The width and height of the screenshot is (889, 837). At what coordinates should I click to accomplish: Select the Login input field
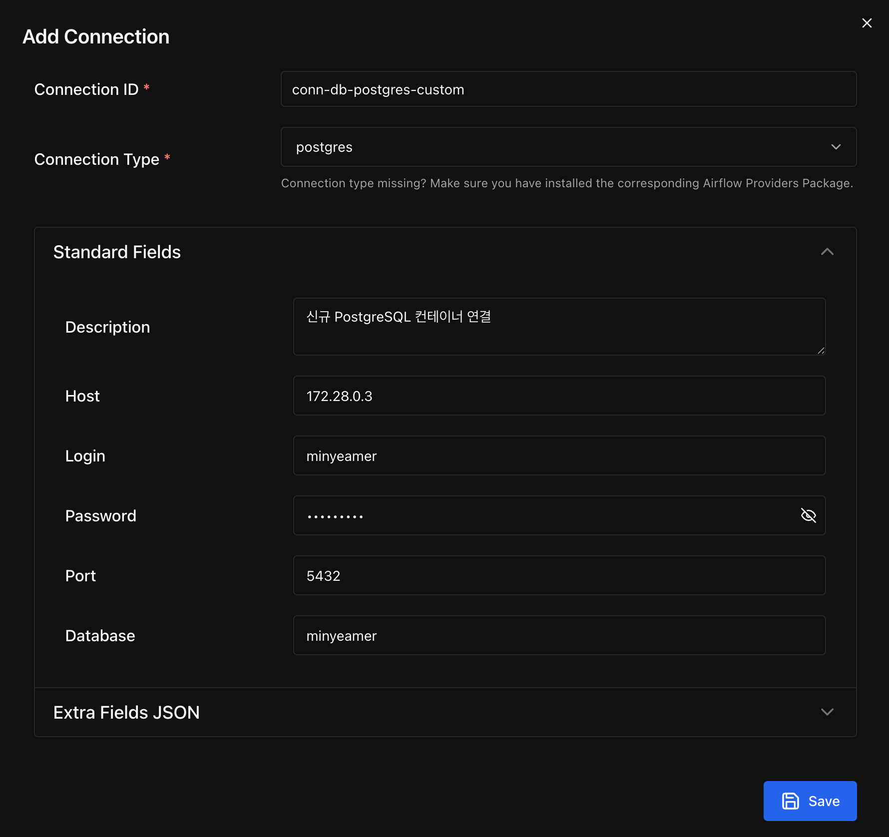pyautogui.click(x=558, y=455)
